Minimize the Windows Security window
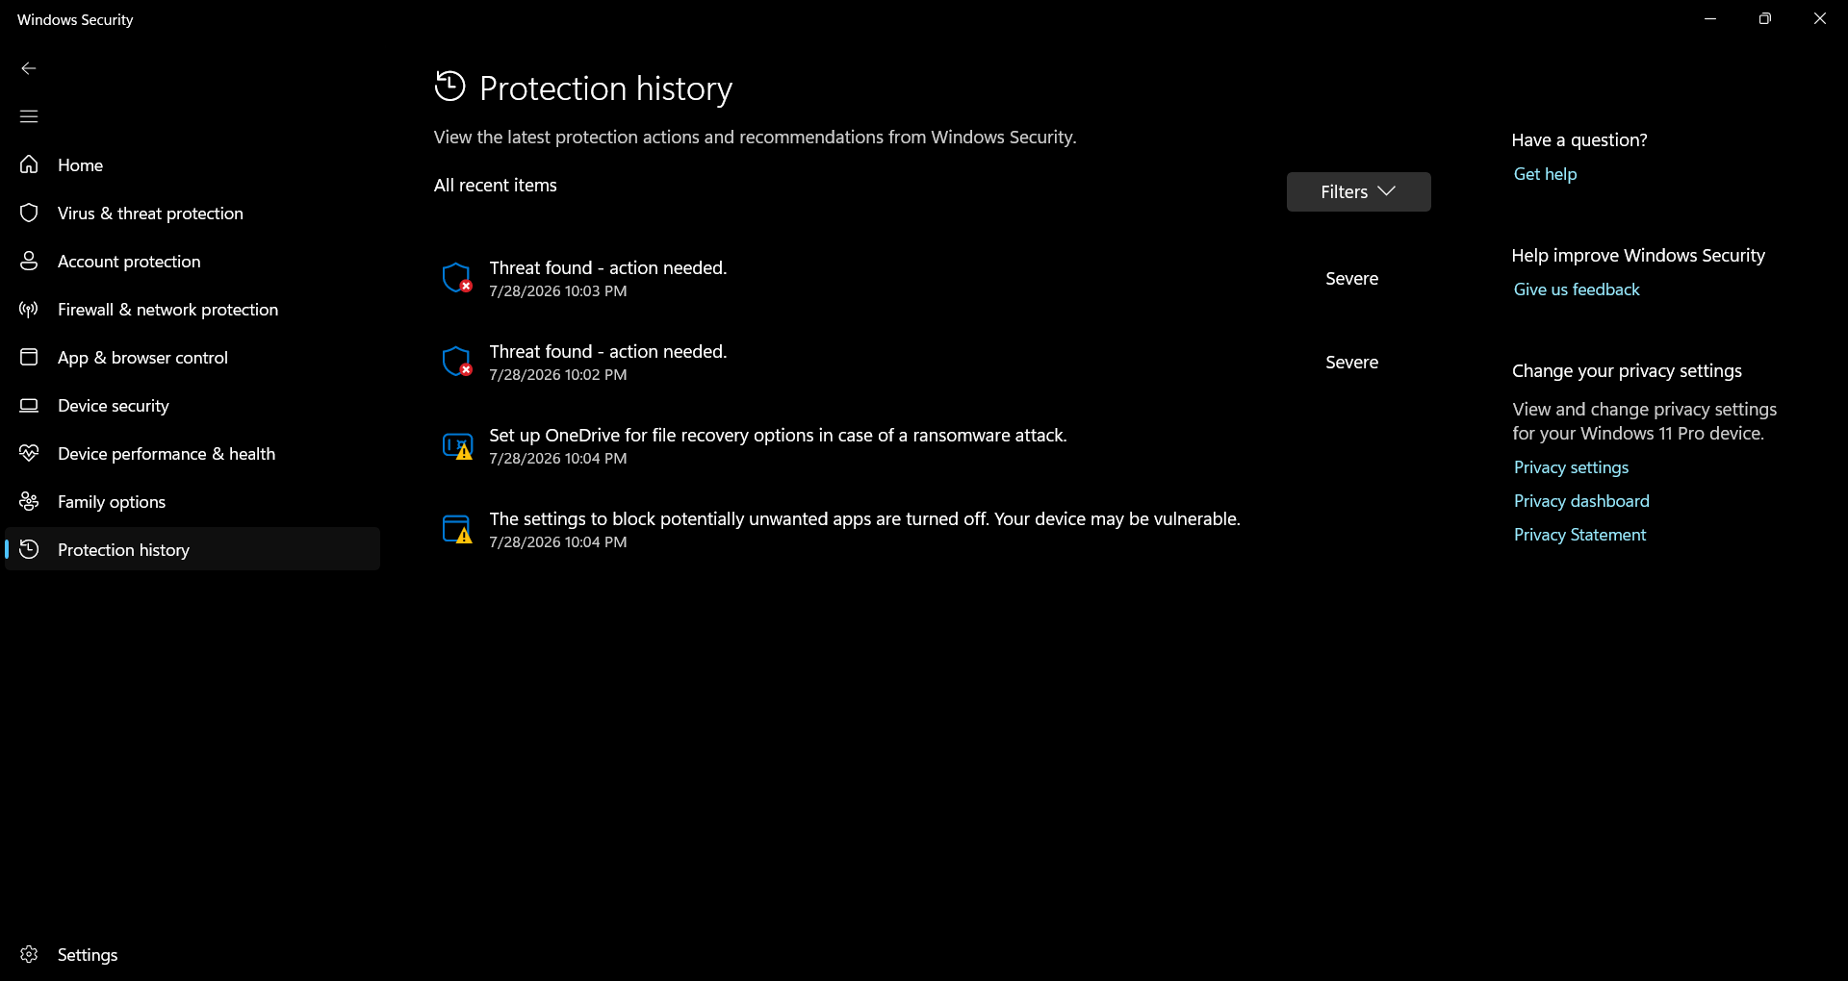Screen dimensions: 1848x981 [1710, 18]
